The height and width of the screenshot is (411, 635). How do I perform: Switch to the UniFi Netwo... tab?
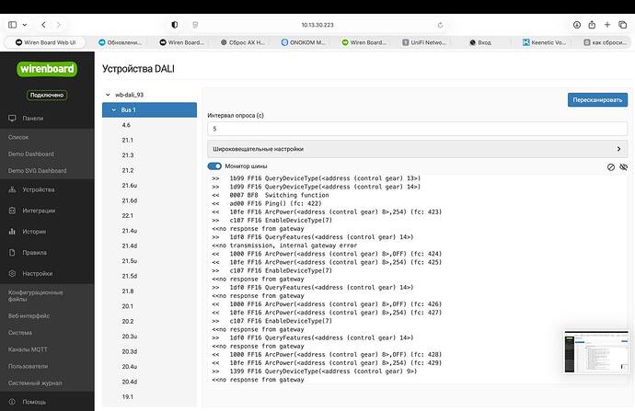[424, 42]
